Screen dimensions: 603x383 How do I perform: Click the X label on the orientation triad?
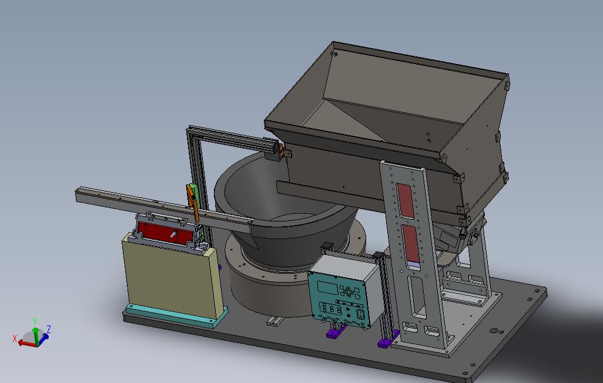pyautogui.click(x=15, y=338)
